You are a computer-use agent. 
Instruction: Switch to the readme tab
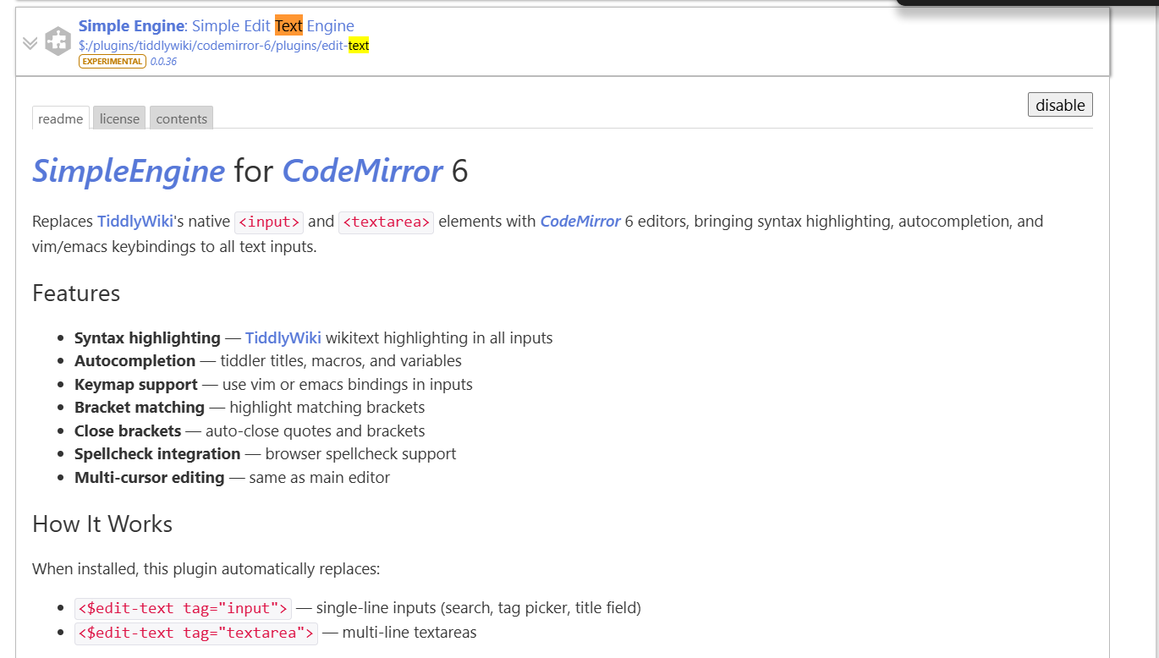(x=61, y=118)
